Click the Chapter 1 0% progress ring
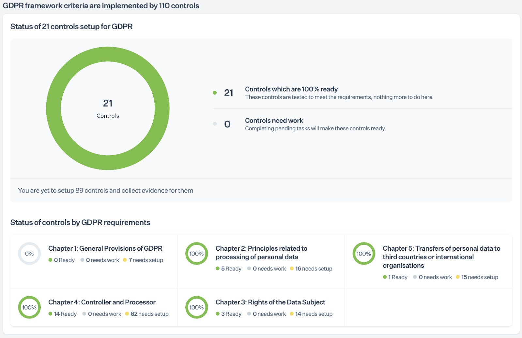Screen dimensions: 522x338 [29, 254]
